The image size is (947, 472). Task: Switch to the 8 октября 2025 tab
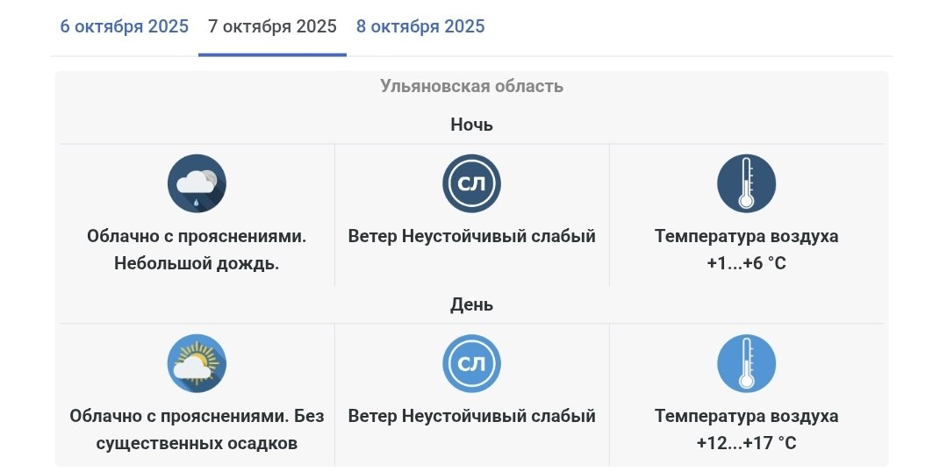click(x=420, y=26)
